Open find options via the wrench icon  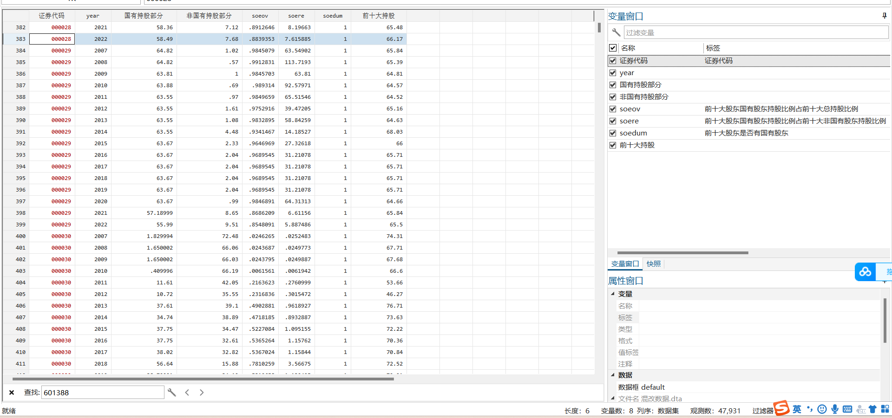pos(172,392)
